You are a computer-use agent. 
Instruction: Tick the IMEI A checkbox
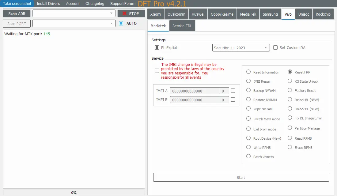pos(233,91)
